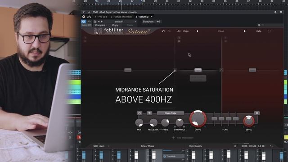This screenshot has height=162, width=288.
Task: Open the inserts window menu arrow
Action: point(84,12)
